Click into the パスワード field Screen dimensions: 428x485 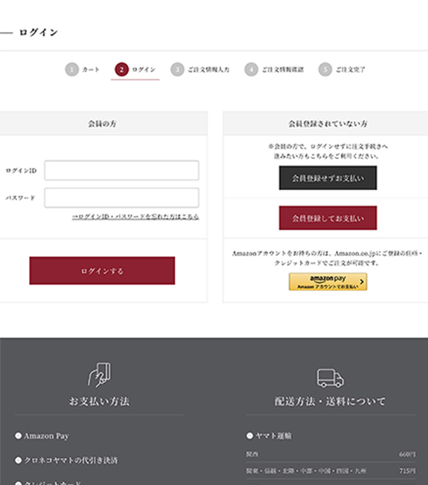122,198
